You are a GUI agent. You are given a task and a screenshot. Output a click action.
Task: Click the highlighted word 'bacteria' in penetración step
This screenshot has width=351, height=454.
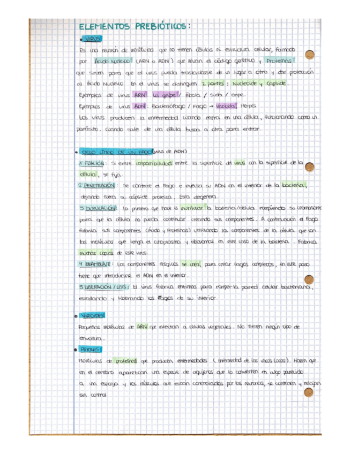[293, 185]
